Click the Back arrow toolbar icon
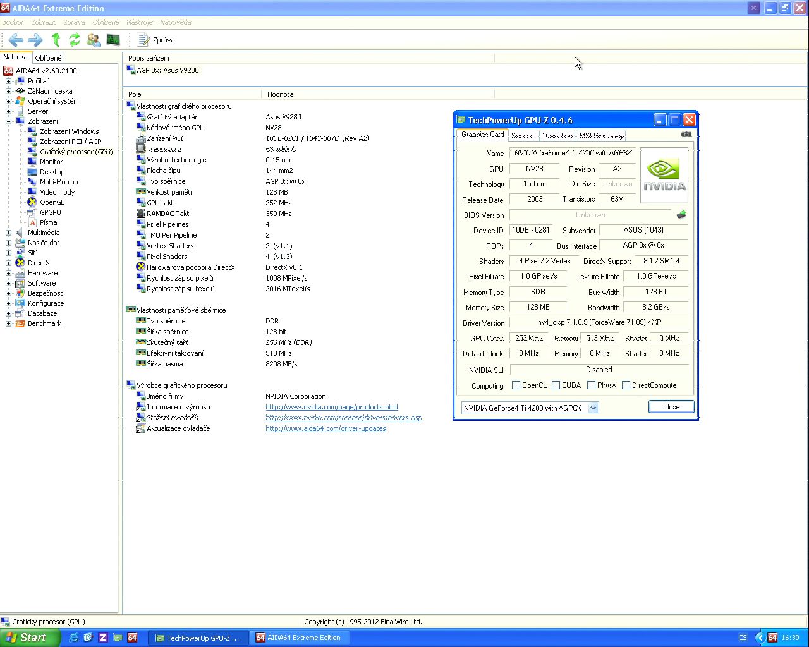The height and width of the screenshot is (647, 809). 16,40
